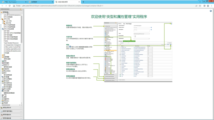Select the 动态文档 triangle icon

[x=4, y=23]
